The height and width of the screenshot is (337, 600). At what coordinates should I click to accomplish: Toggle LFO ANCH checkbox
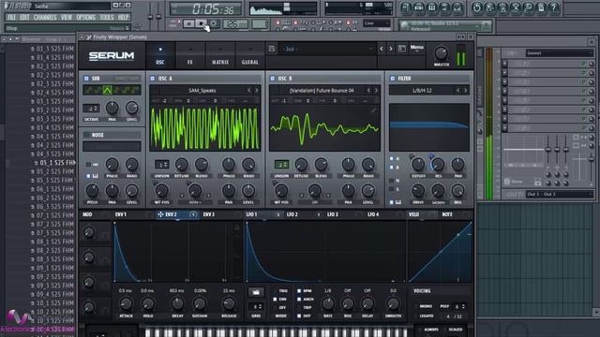tap(299, 300)
